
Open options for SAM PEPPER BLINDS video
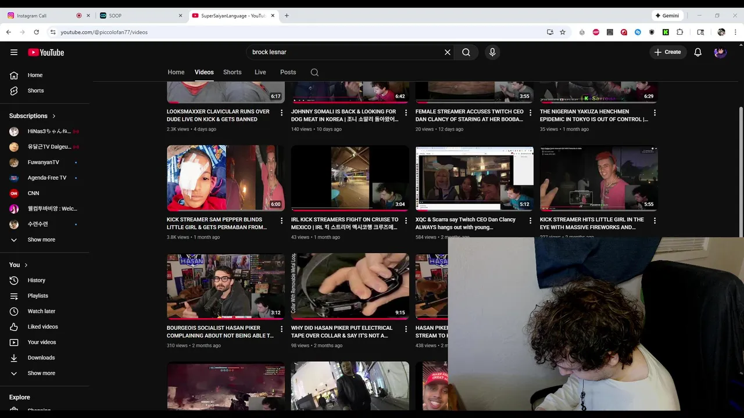pos(282,221)
